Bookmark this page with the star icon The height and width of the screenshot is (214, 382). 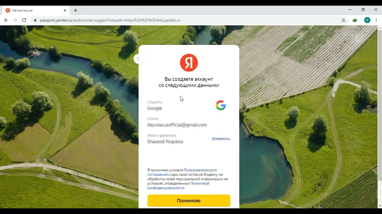[x=343, y=20]
